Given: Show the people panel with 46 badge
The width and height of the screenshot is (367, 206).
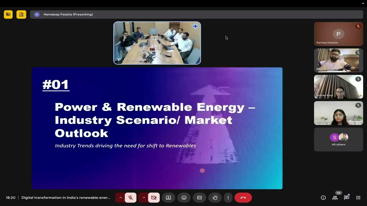Looking at the screenshot, I should coord(335,198).
